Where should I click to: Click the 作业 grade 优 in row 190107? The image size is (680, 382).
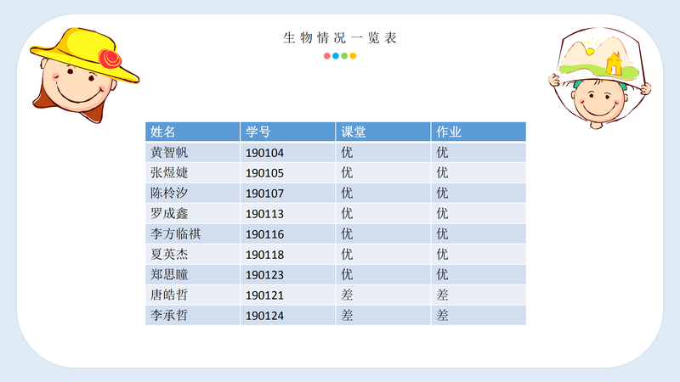[x=442, y=194]
